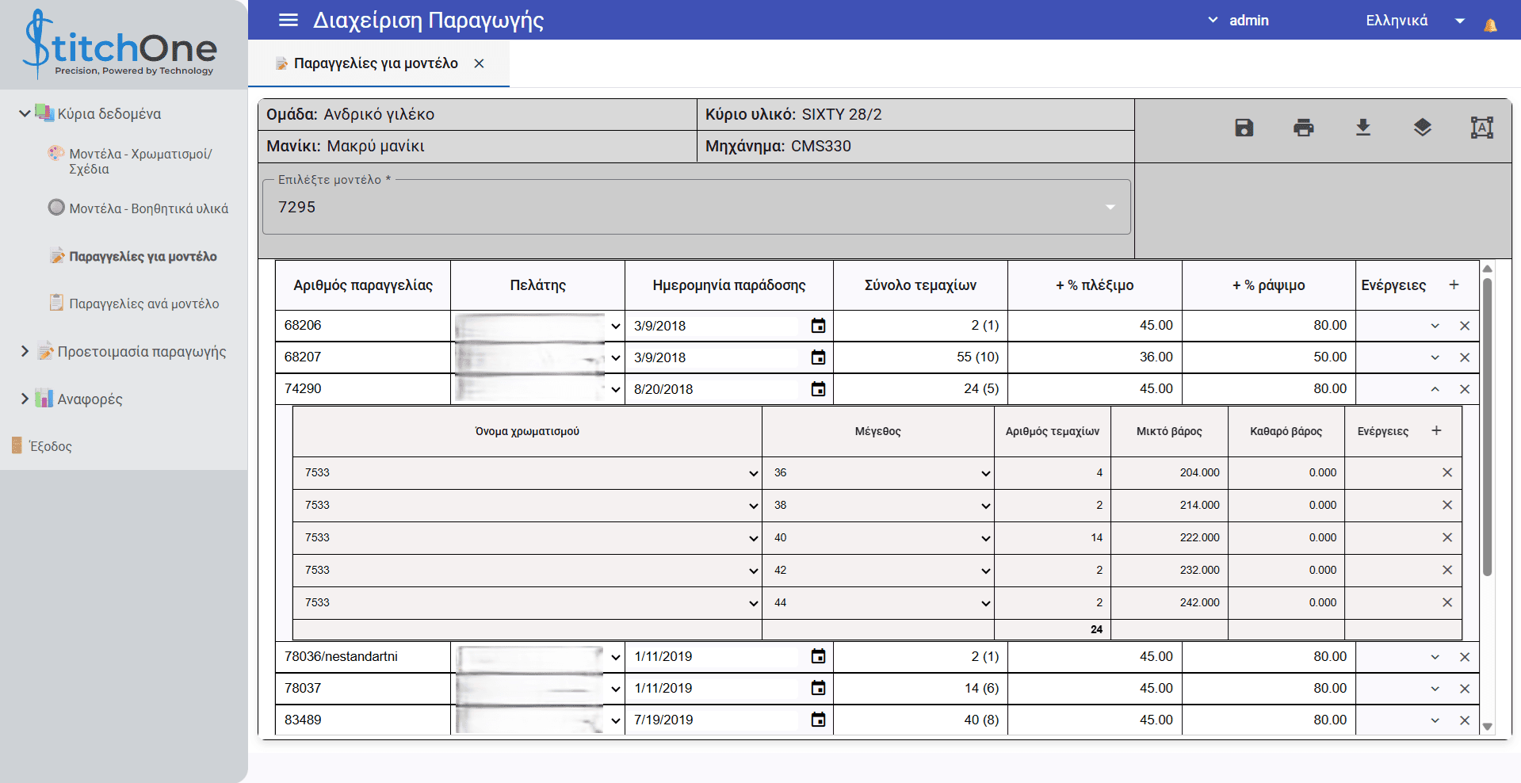Click the pieces count 14 for size 40

tap(1097, 538)
